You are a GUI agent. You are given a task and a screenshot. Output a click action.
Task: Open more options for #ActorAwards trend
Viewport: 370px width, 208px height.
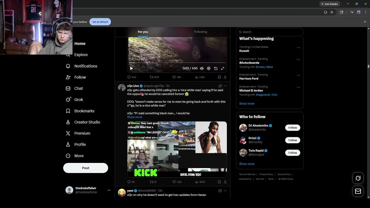coord(298,60)
